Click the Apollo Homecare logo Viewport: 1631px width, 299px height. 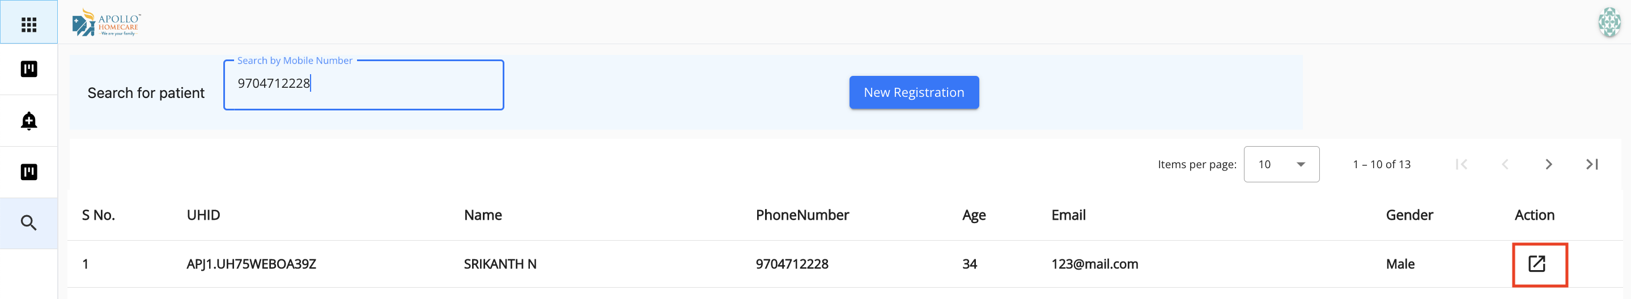107,23
